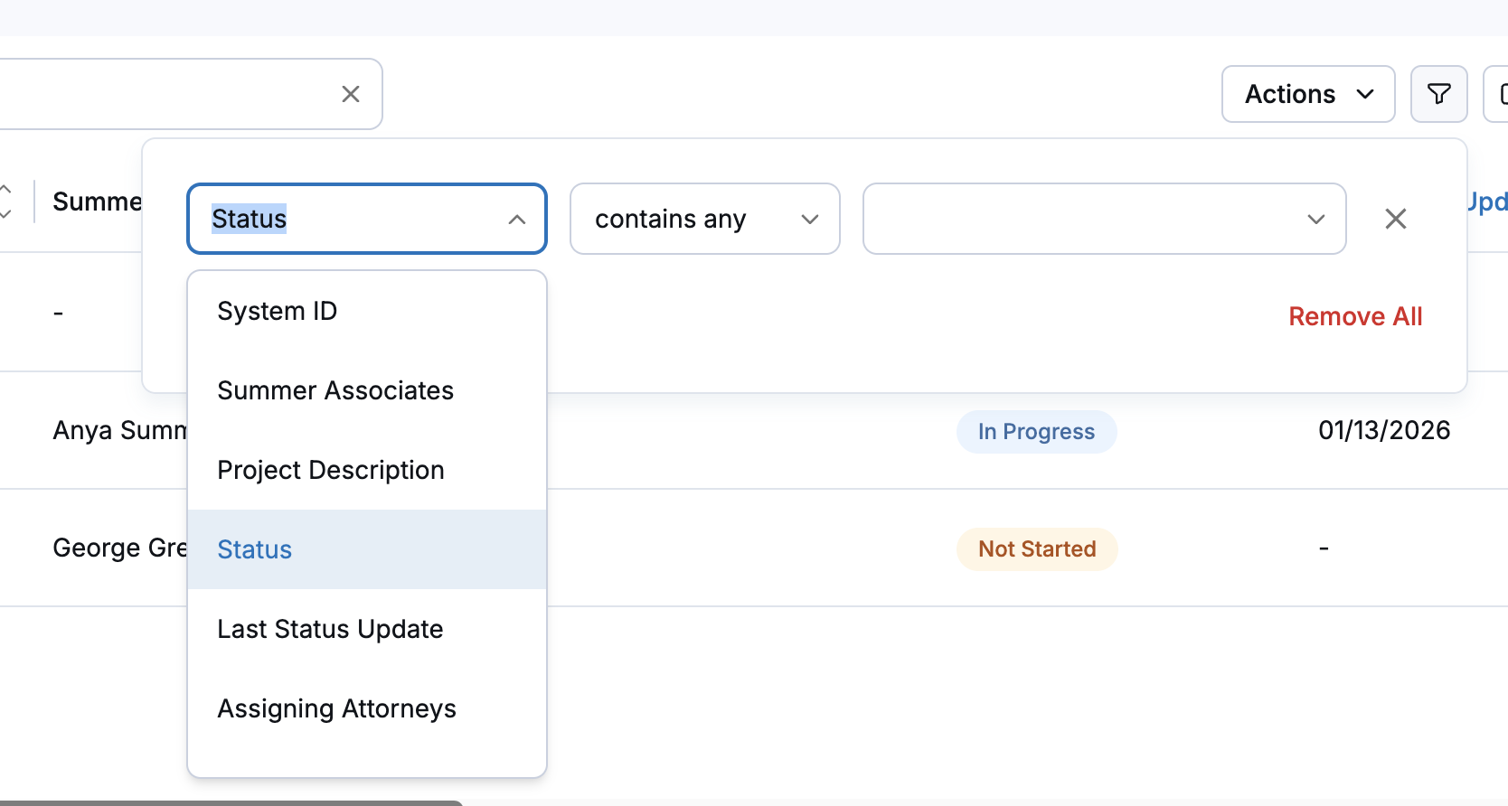Click the In Progress status badge

pyautogui.click(x=1036, y=432)
